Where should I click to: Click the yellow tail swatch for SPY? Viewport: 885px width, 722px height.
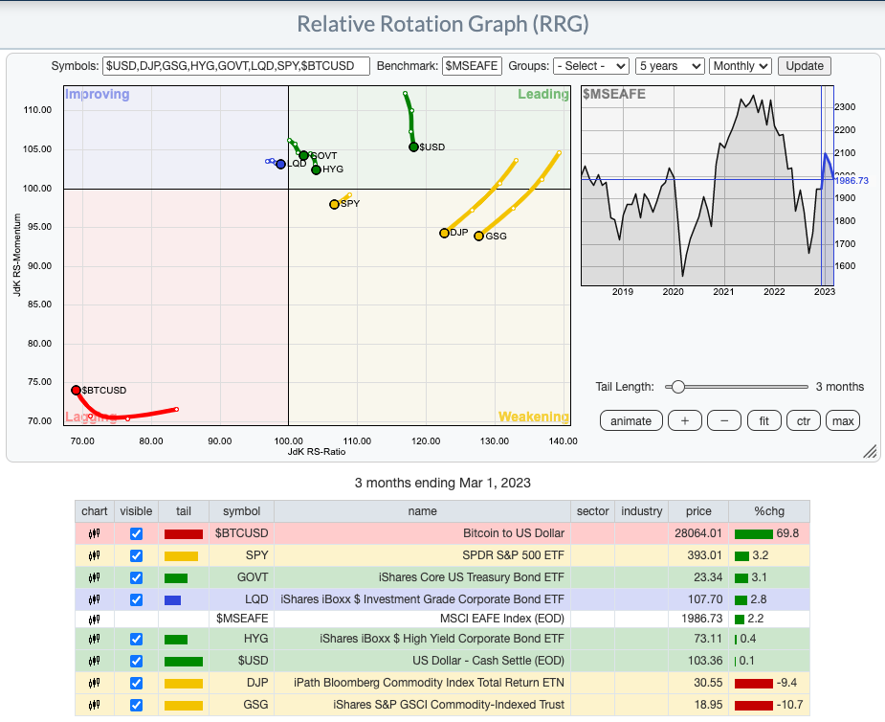point(181,556)
